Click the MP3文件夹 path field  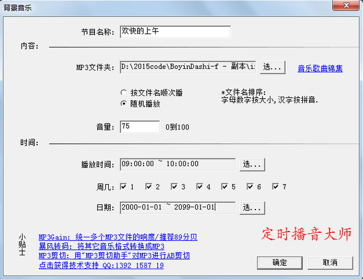pyautogui.click(x=188, y=67)
